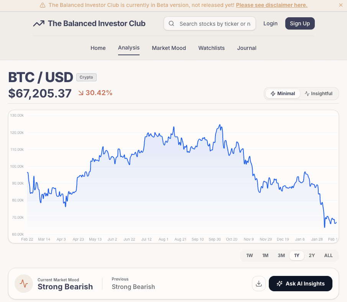
Task: Click the trending-up logo icon
Action: pyautogui.click(x=39, y=23)
